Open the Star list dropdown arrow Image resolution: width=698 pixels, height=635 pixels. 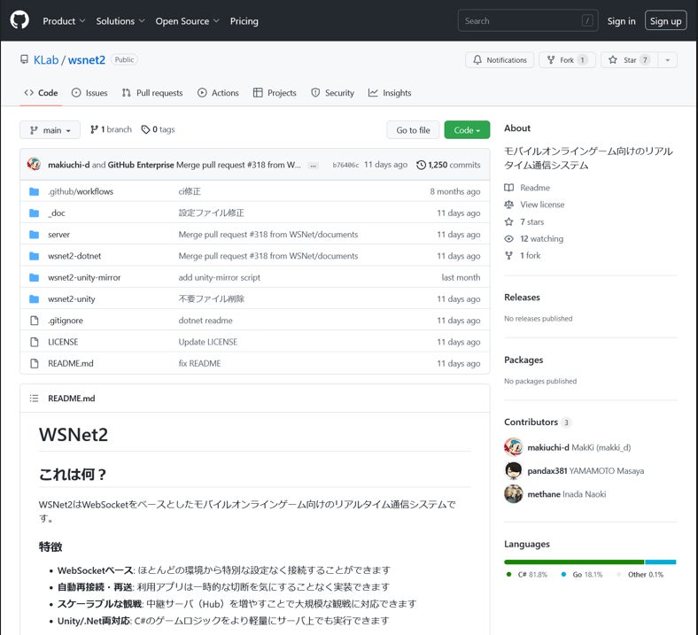click(667, 59)
